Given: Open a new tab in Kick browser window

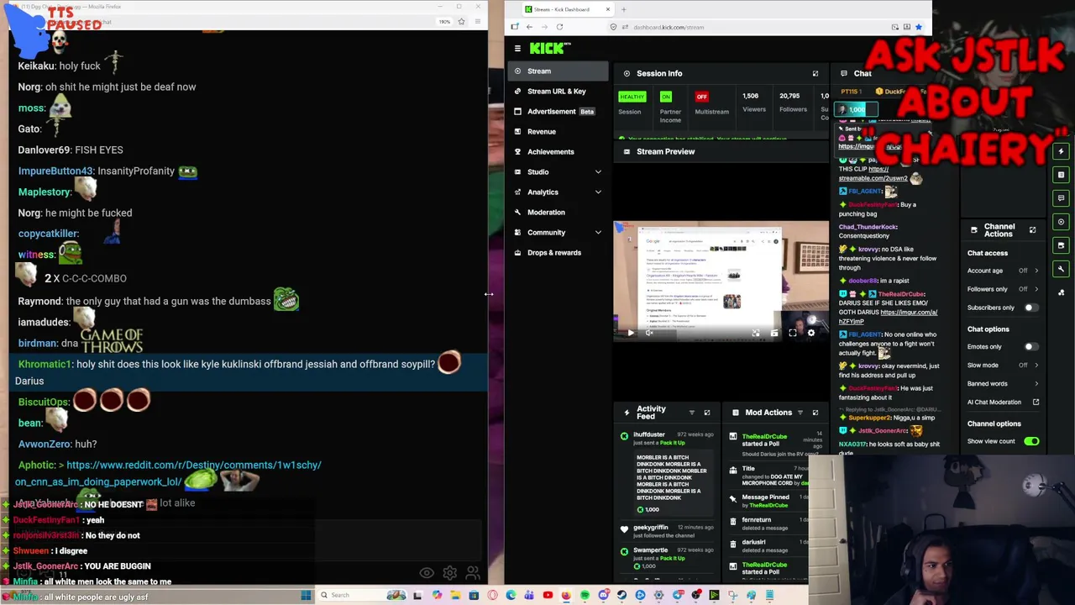Looking at the screenshot, I should pyautogui.click(x=623, y=9).
